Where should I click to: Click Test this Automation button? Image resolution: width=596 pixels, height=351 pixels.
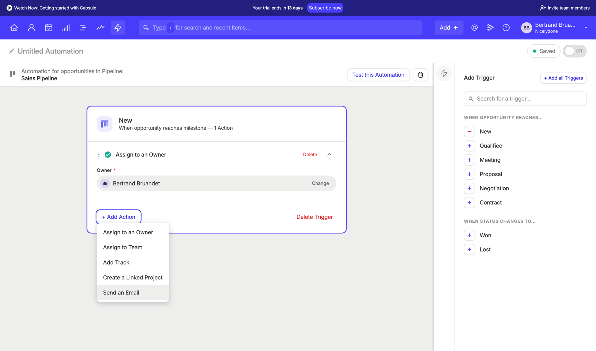[378, 75]
